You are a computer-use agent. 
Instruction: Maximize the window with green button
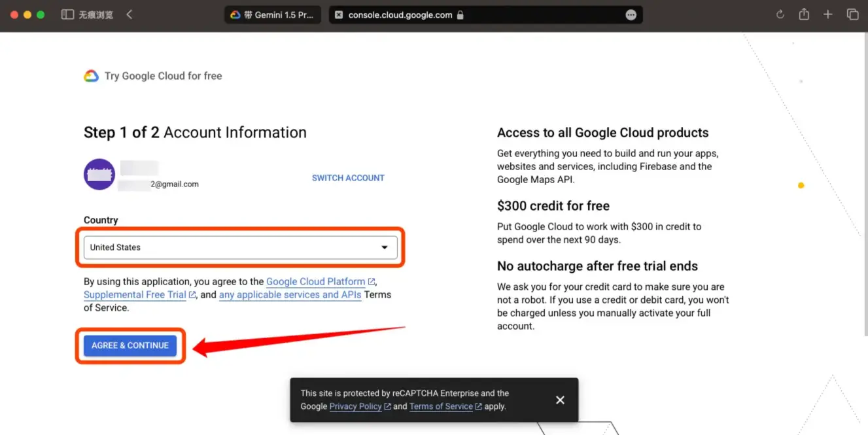41,14
